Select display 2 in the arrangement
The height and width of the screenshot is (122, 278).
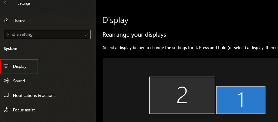[182, 95]
